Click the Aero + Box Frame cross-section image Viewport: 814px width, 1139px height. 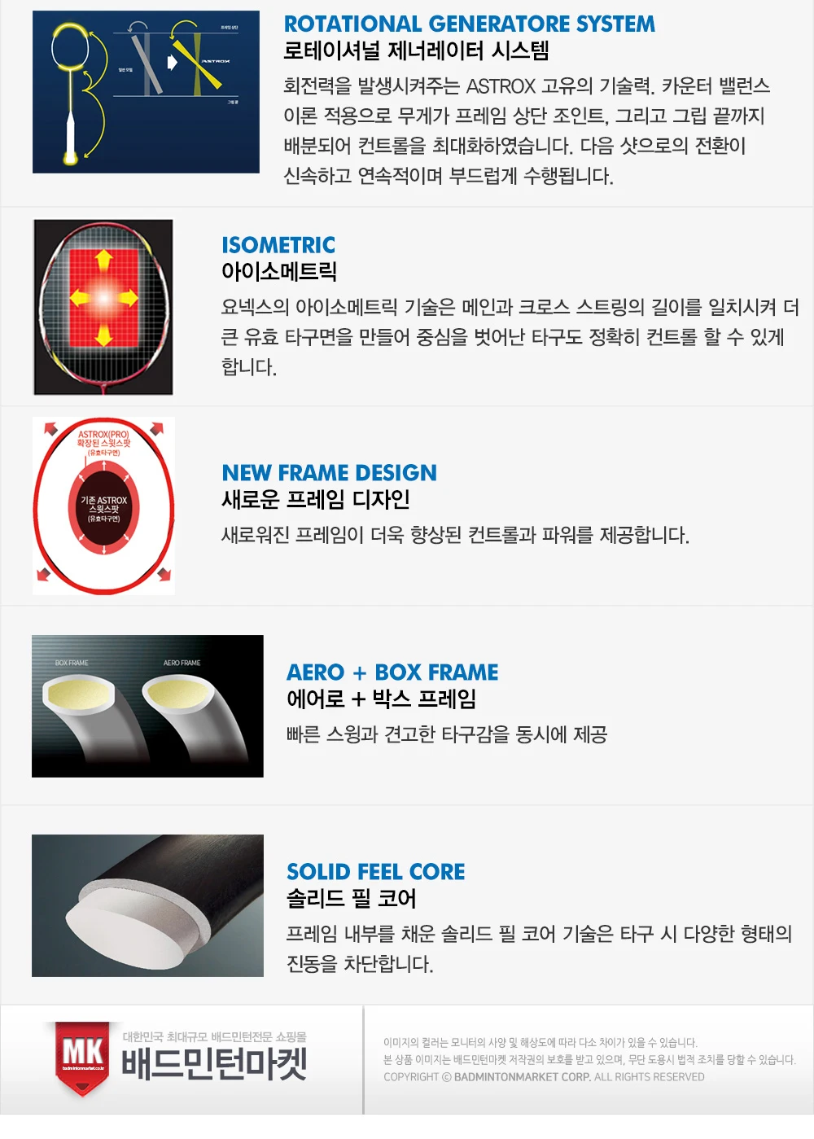[147, 706]
